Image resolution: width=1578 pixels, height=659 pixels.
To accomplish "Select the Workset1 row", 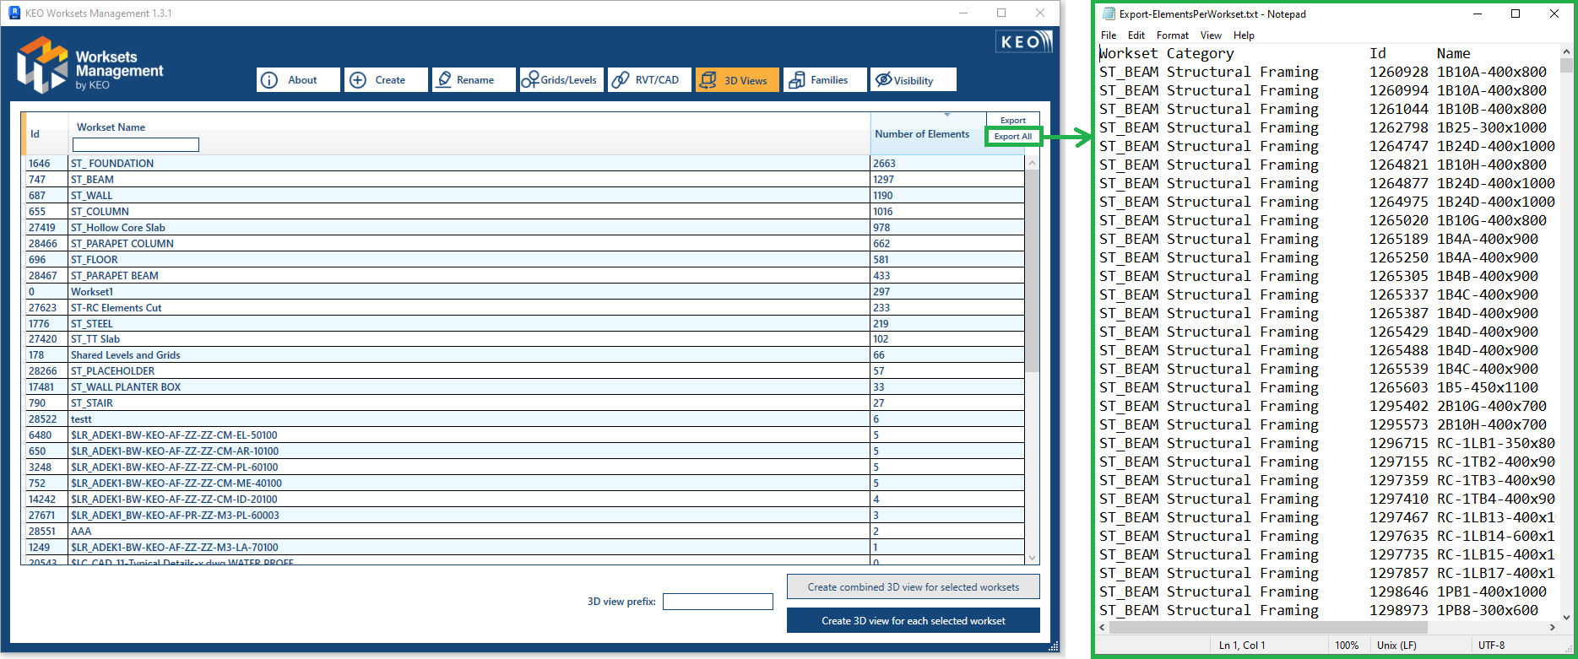I will point(524,292).
